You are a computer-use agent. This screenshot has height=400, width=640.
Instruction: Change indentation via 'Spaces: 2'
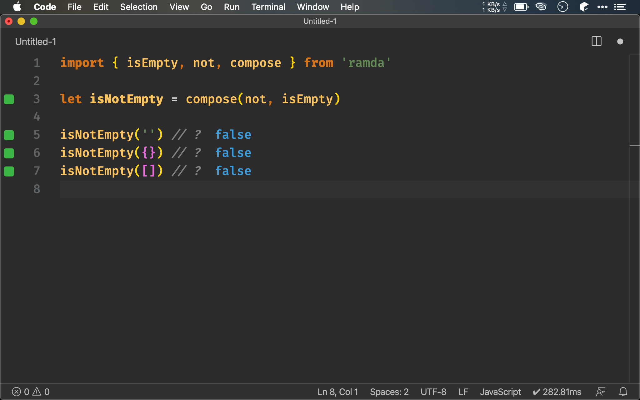point(389,392)
